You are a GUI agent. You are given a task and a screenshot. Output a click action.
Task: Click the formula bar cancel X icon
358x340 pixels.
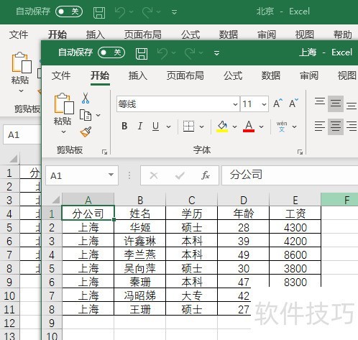tap(154, 175)
